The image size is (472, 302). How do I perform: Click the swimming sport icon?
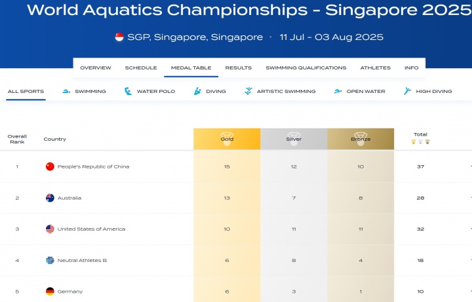coord(66,91)
